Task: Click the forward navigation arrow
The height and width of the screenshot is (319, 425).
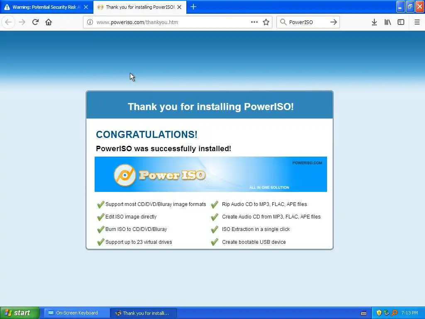Action: [22, 22]
